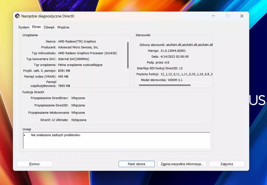
Task: Select the Ekran tab
Action: [37, 27]
